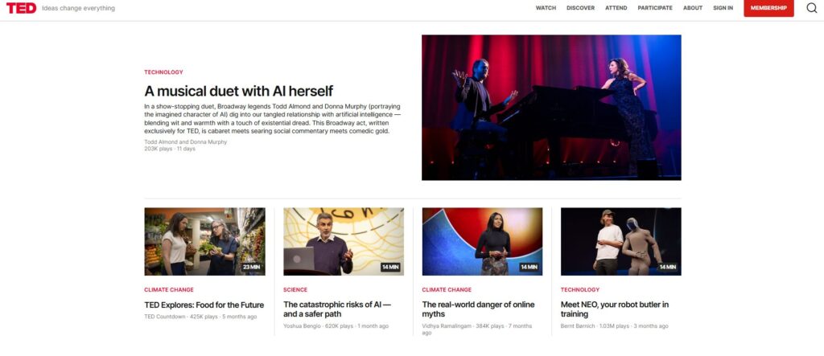Open the Watch menu
The height and width of the screenshot is (356, 824).
coord(546,8)
